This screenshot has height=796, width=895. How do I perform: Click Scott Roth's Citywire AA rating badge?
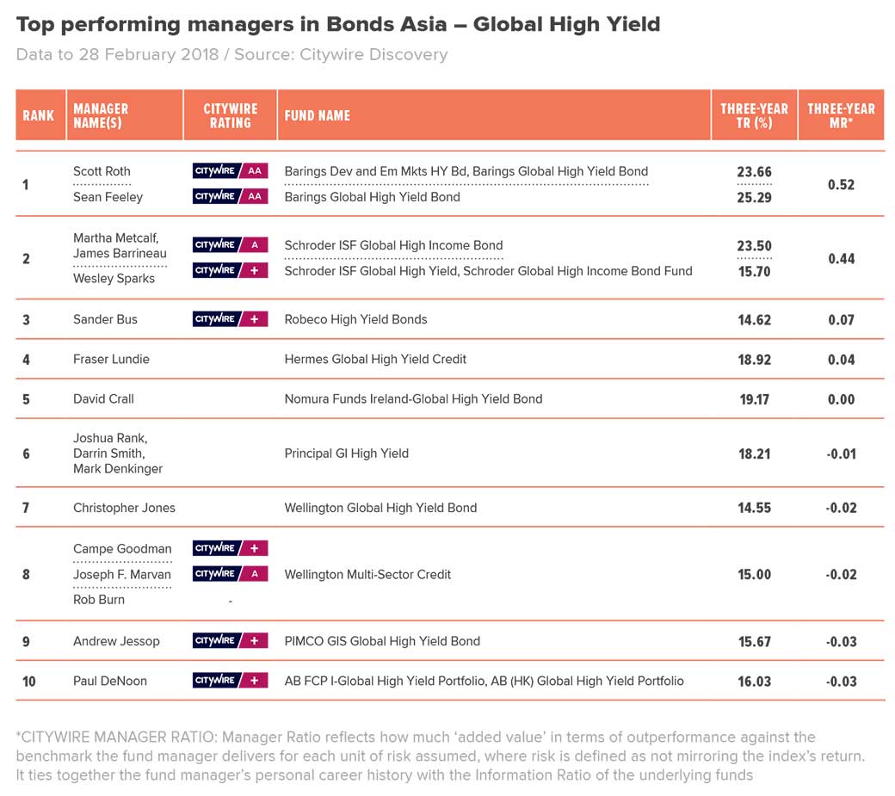click(230, 171)
